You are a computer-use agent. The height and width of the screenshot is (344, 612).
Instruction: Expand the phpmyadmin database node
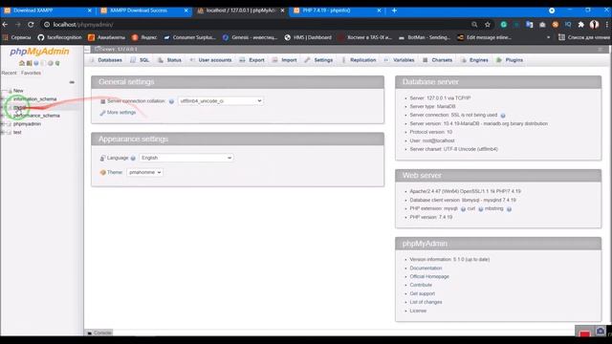3,124
